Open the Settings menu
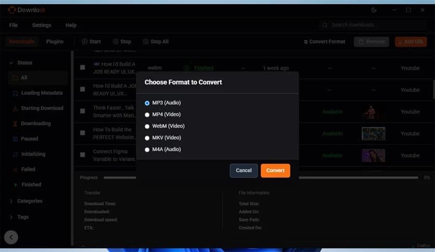435x252 pixels. tap(42, 25)
